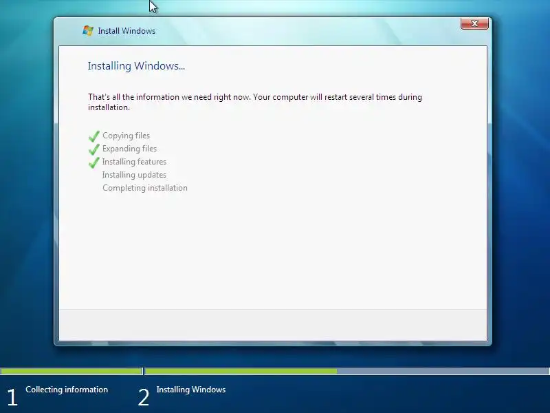Click the Installing Windows progress bar
This screenshot has height=413, width=550.
click(347, 371)
